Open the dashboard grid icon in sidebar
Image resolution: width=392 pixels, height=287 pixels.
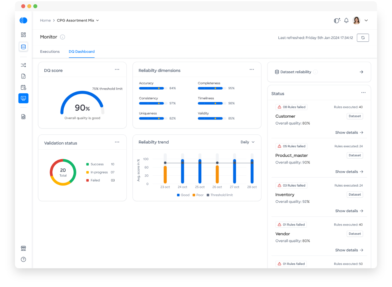click(x=23, y=35)
